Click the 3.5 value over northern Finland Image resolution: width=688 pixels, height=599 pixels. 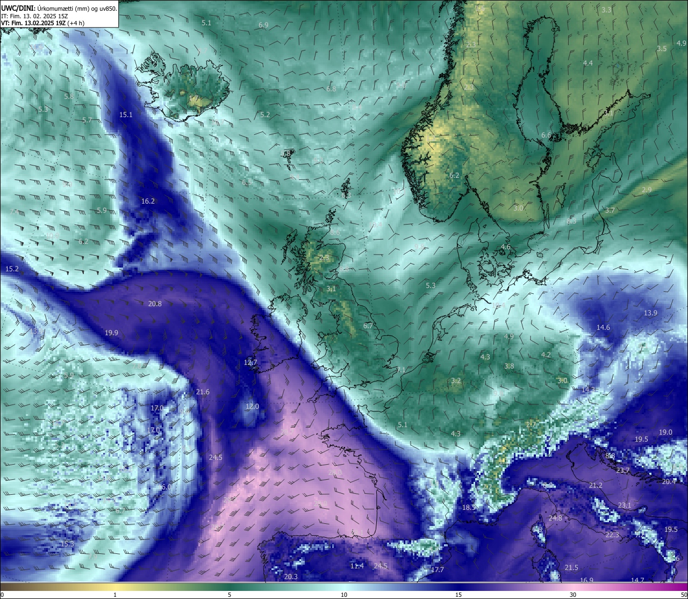pyautogui.click(x=662, y=48)
